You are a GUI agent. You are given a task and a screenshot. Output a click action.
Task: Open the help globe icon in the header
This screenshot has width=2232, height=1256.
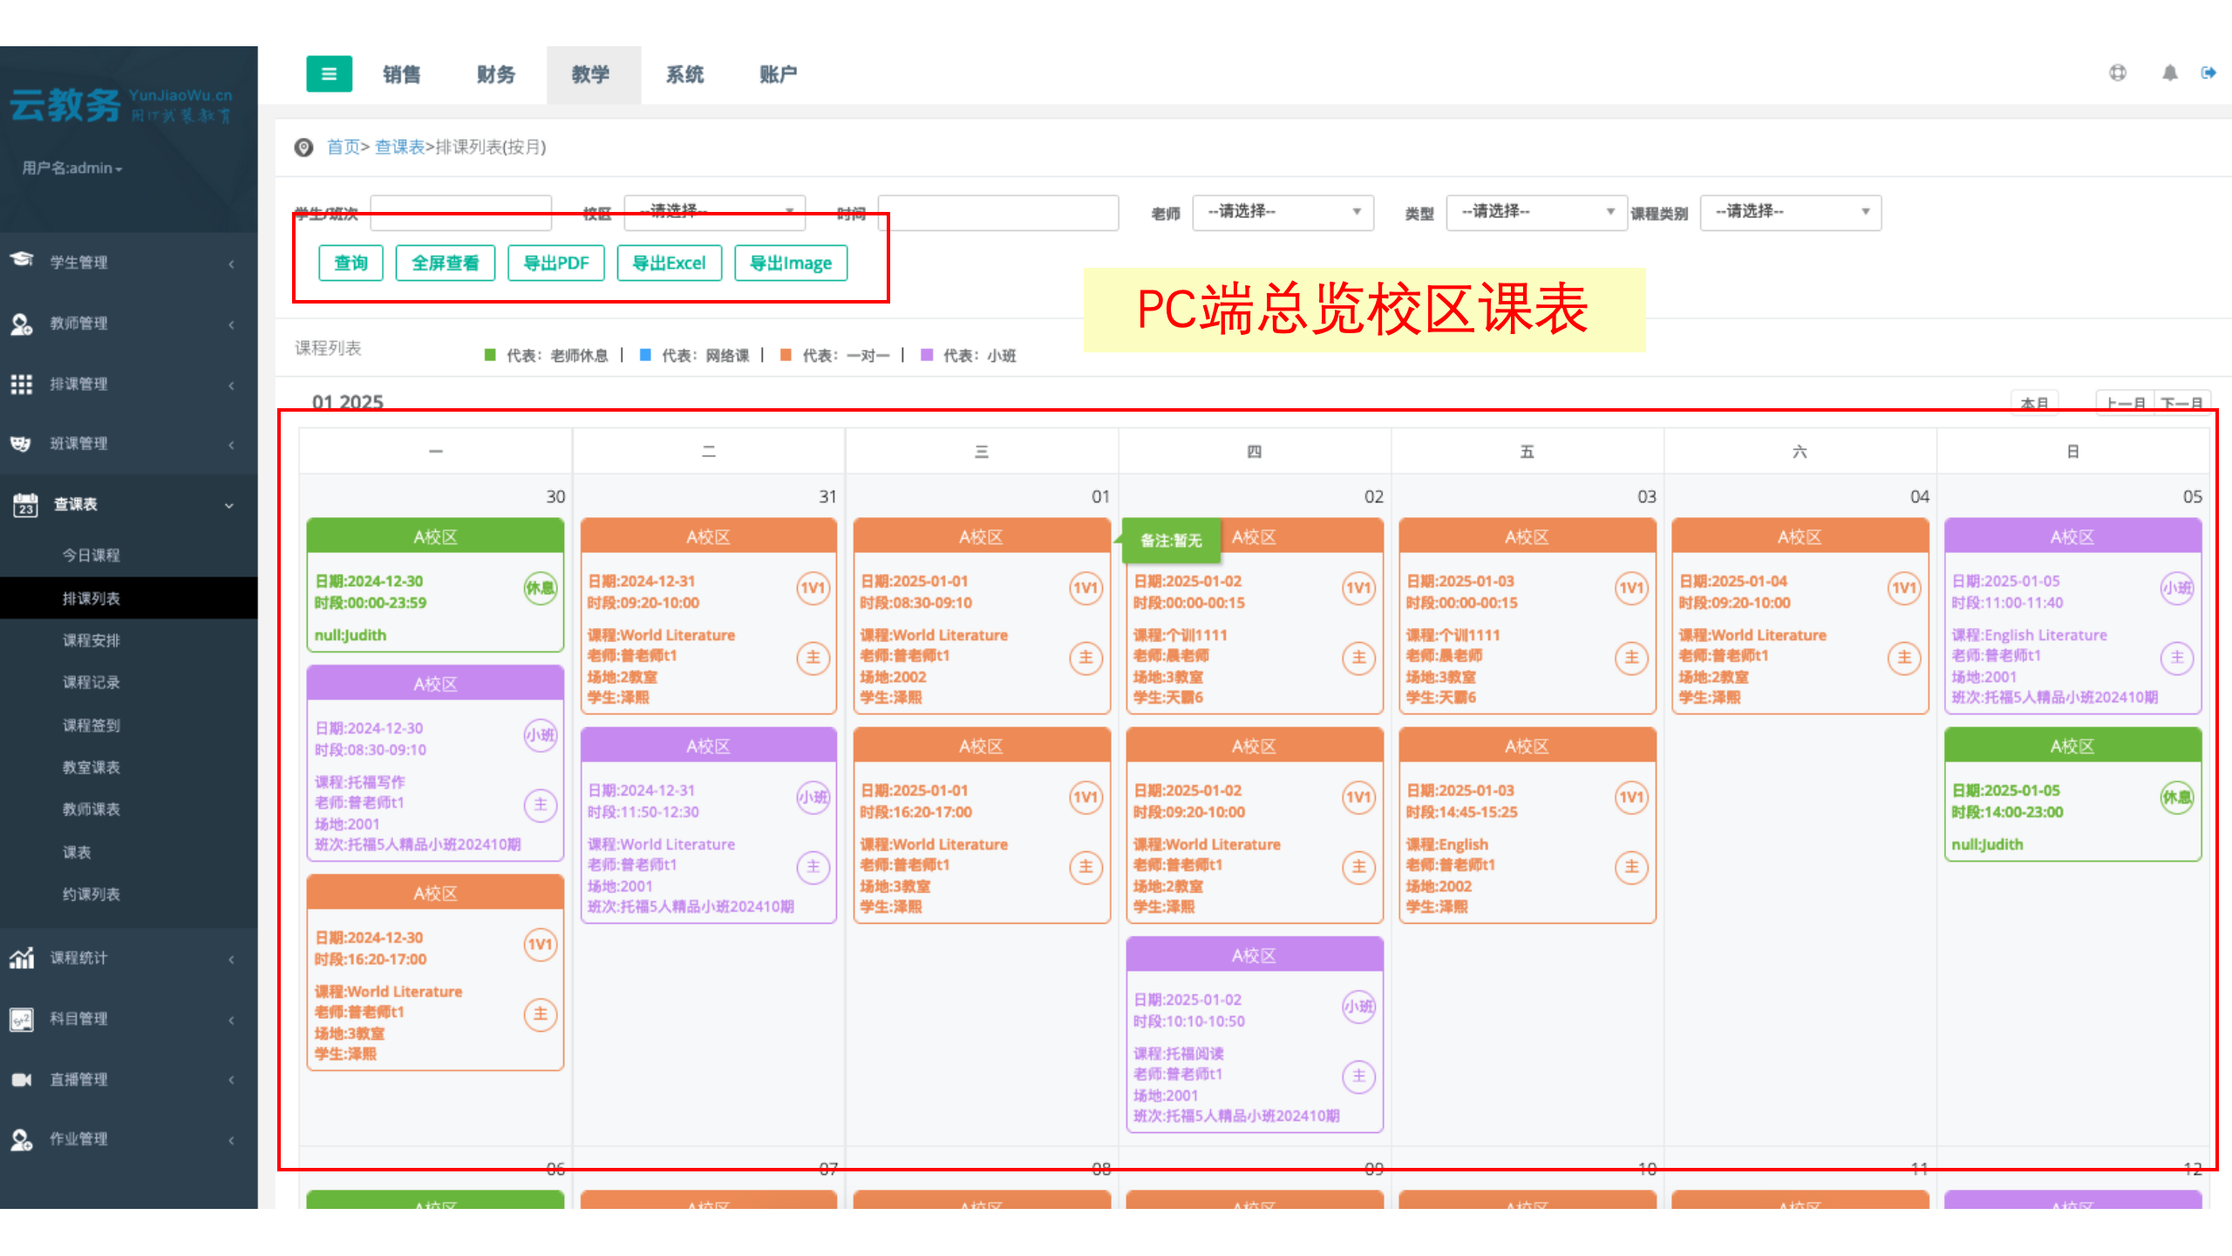coord(2118,73)
